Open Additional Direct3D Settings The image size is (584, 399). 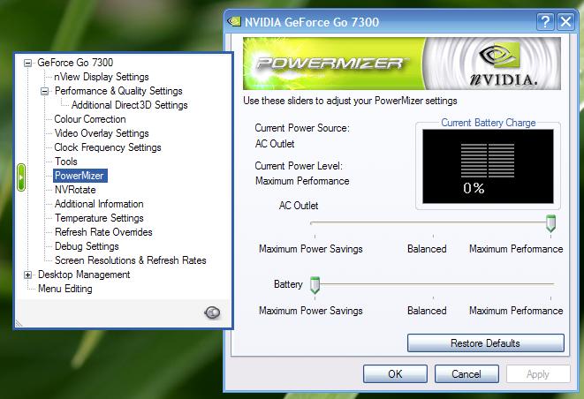tap(130, 105)
